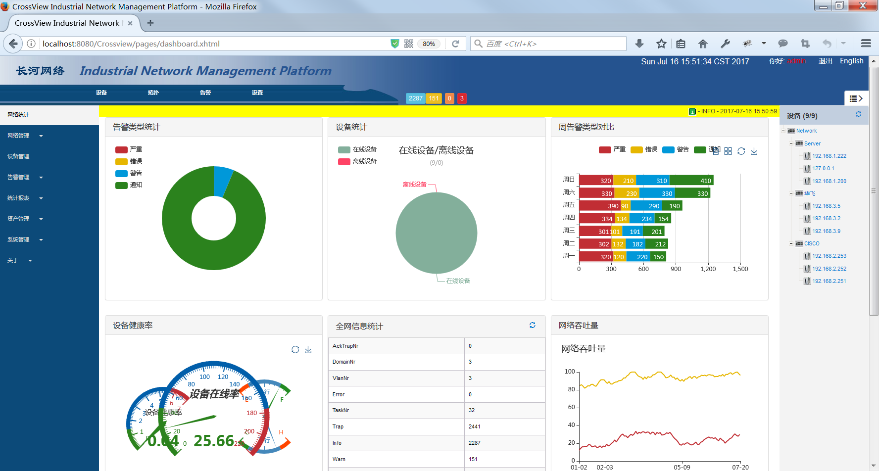Log out via the 退出 link
Image resolution: width=879 pixels, height=471 pixels.
825,61
